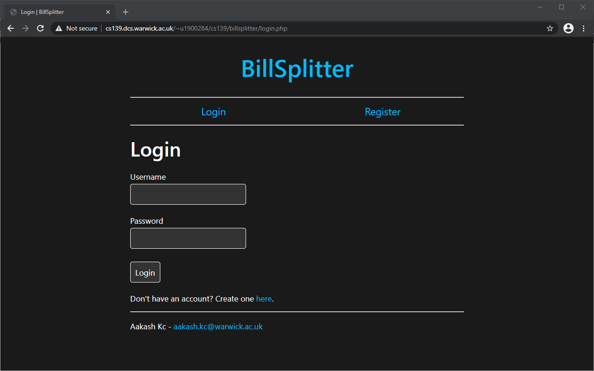
Task: Submit the form with the Login button
Action: click(145, 272)
